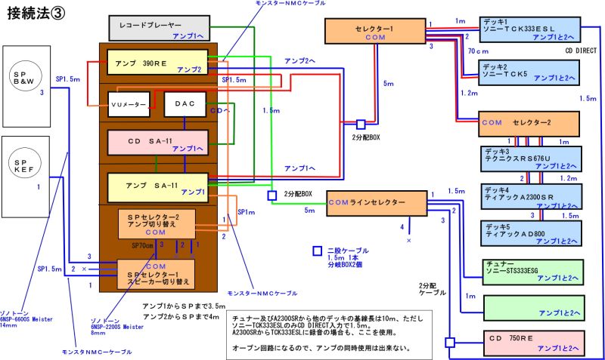This screenshot has height=360, width=605.
Task: Click the 70cm cable length label
Action: coord(479,51)
